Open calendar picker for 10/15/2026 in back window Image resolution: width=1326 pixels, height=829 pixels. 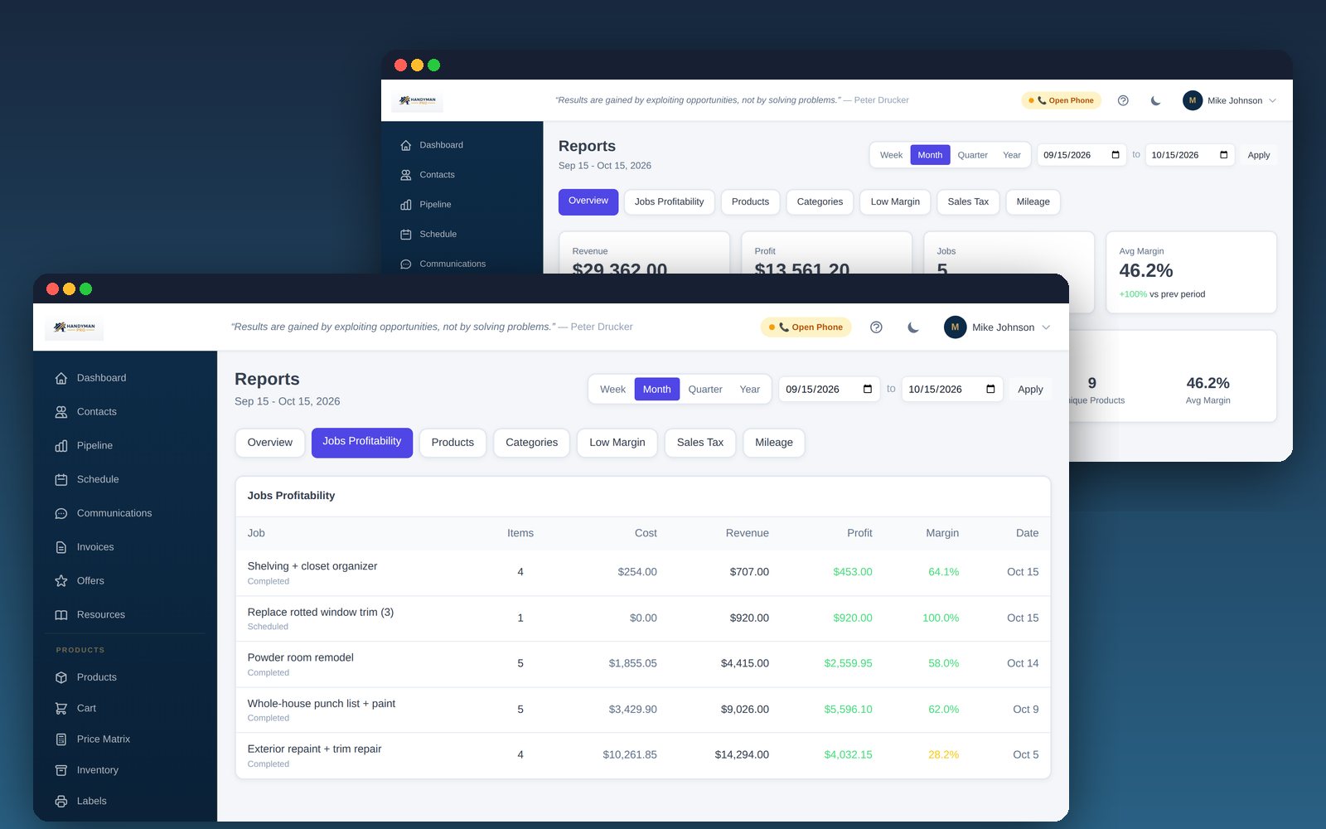[1223, 155]
